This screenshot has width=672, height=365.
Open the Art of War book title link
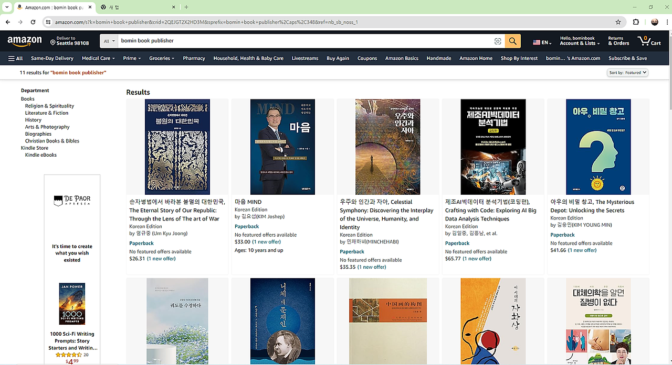tap(177, 210)
